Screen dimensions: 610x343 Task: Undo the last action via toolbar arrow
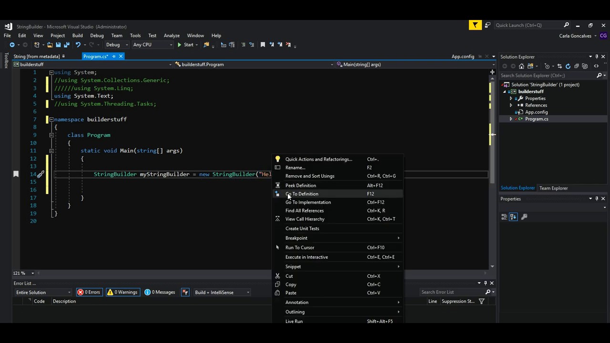pos(78,45)
